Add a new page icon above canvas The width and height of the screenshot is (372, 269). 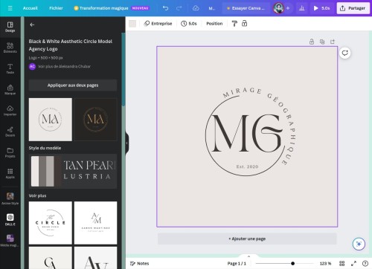(x=333, y=42)
